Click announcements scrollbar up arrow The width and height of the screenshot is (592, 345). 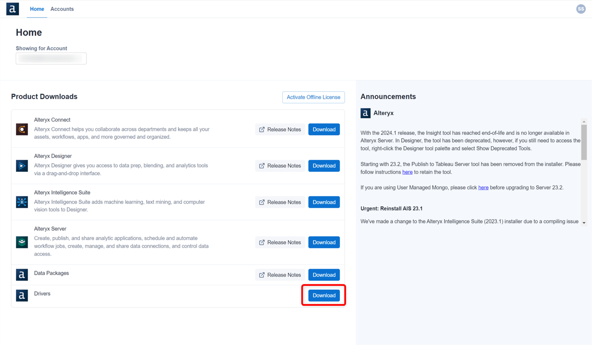click(584, 122)
